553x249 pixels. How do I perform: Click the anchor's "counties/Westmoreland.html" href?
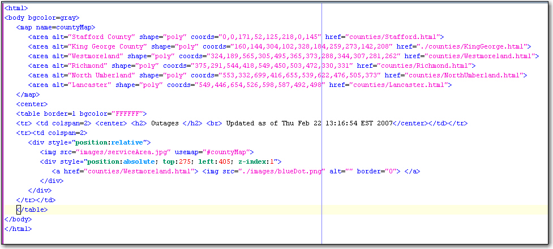(139, 171)
